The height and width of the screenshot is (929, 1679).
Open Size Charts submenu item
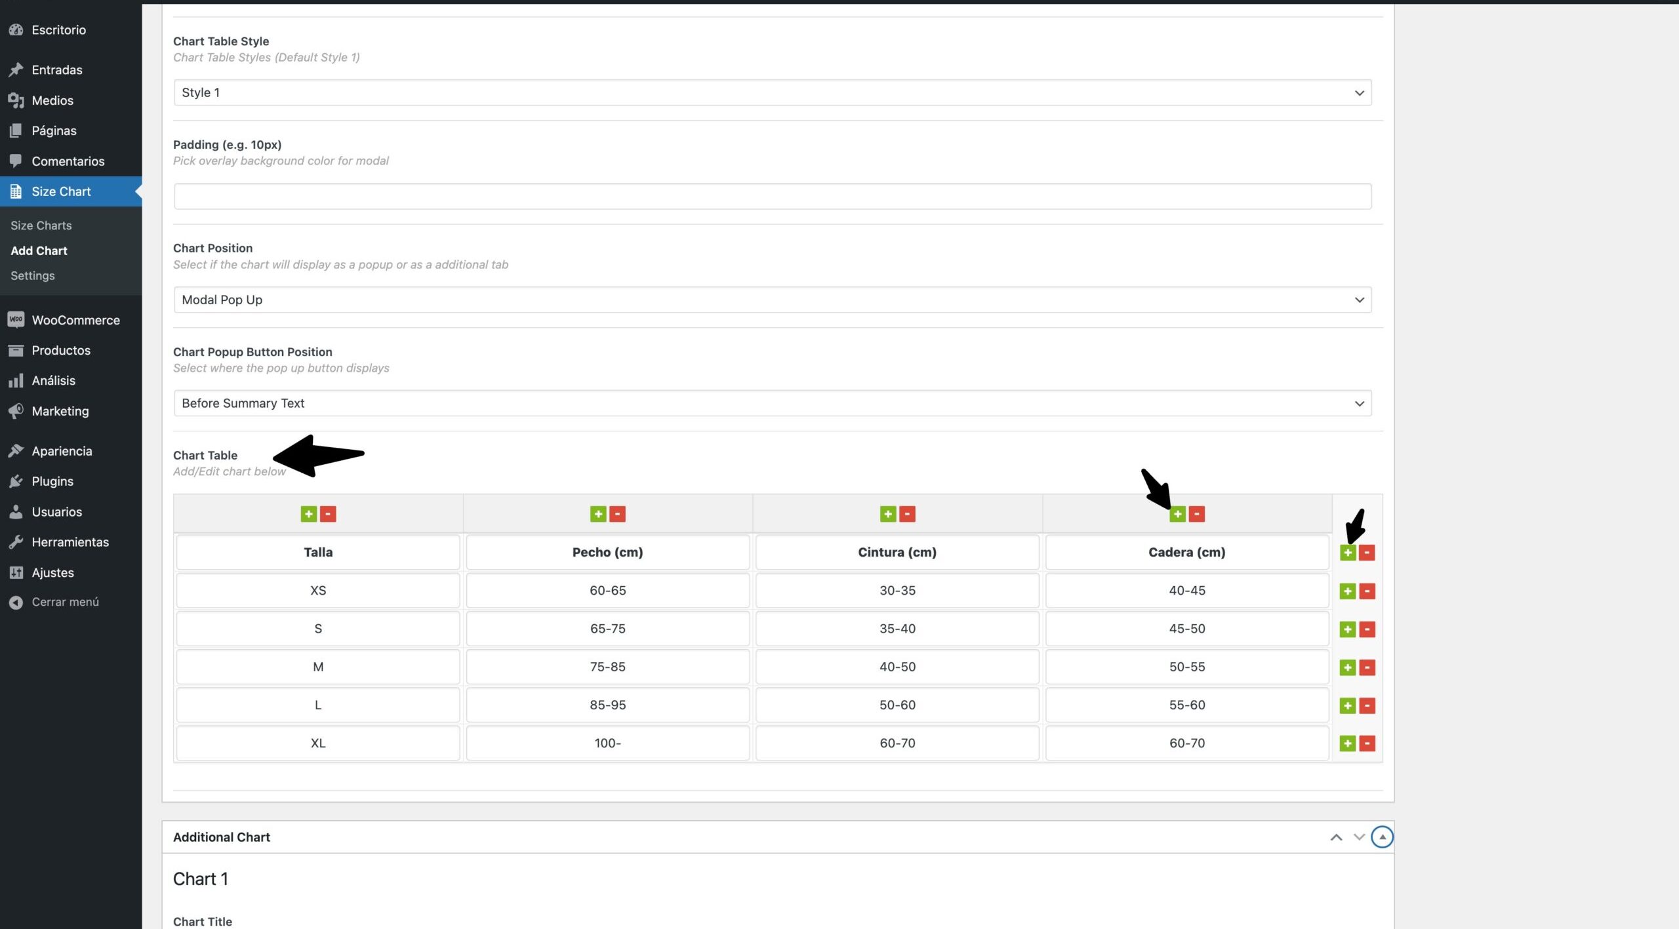41,226
